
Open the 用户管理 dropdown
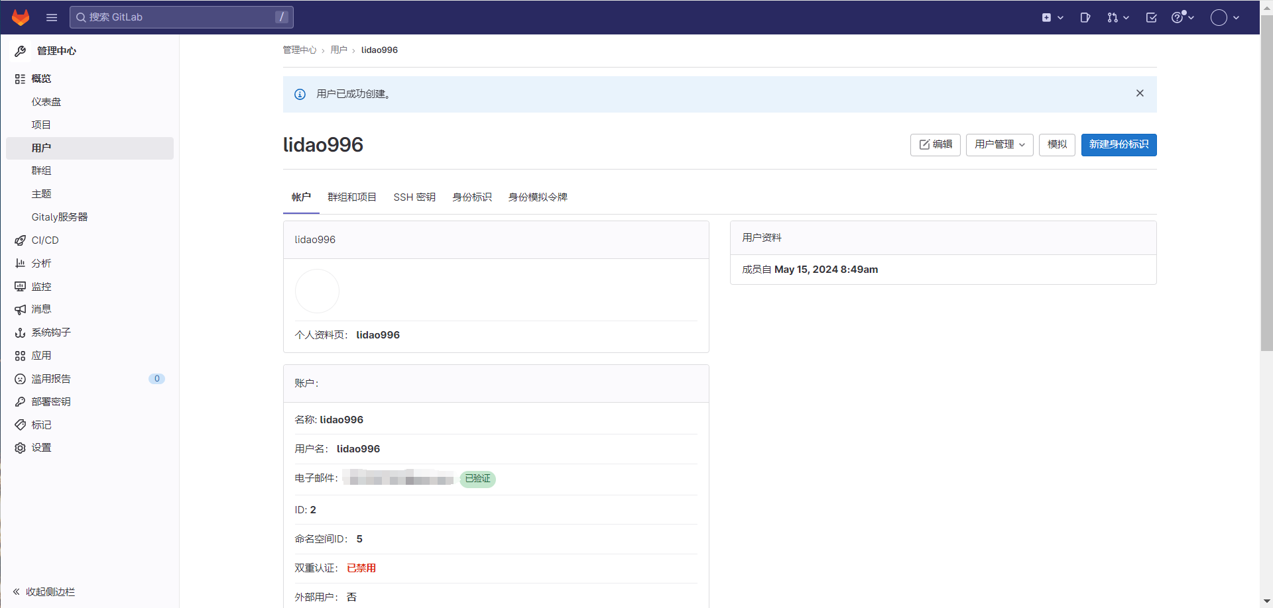(999, 144)
